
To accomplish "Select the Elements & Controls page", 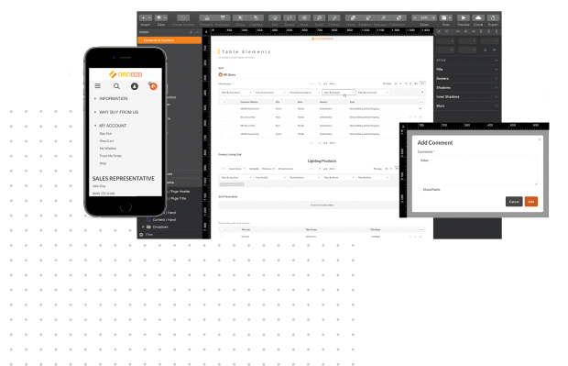I will coord(169,40).
